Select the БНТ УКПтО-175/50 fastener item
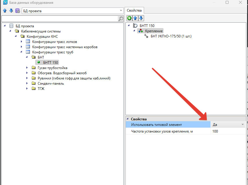The width and height of the screenshot is (248, 185). point(171,36)
